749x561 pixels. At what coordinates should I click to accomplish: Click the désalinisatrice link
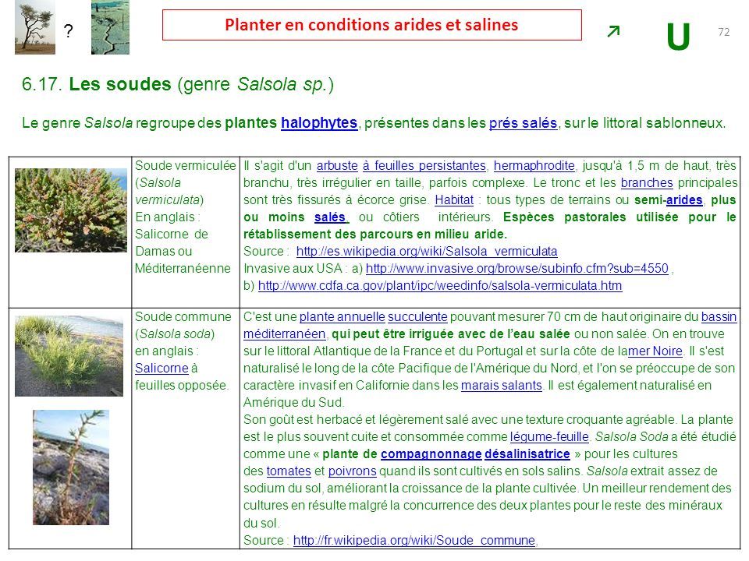[527, 454]
